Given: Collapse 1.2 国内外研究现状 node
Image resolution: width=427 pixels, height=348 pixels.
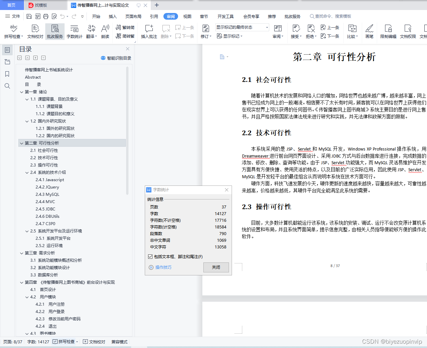Looking at the screenshot, I should [x=27, y=121].
